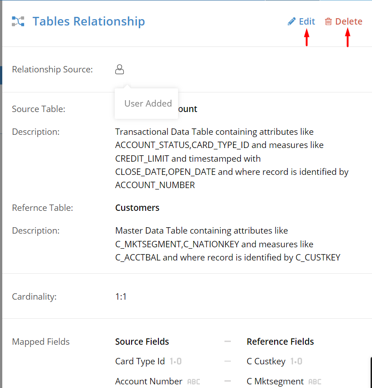Click the person icon for Relationship Source
The width and height of the screenshot is (372, 388).
click(119, 69)
